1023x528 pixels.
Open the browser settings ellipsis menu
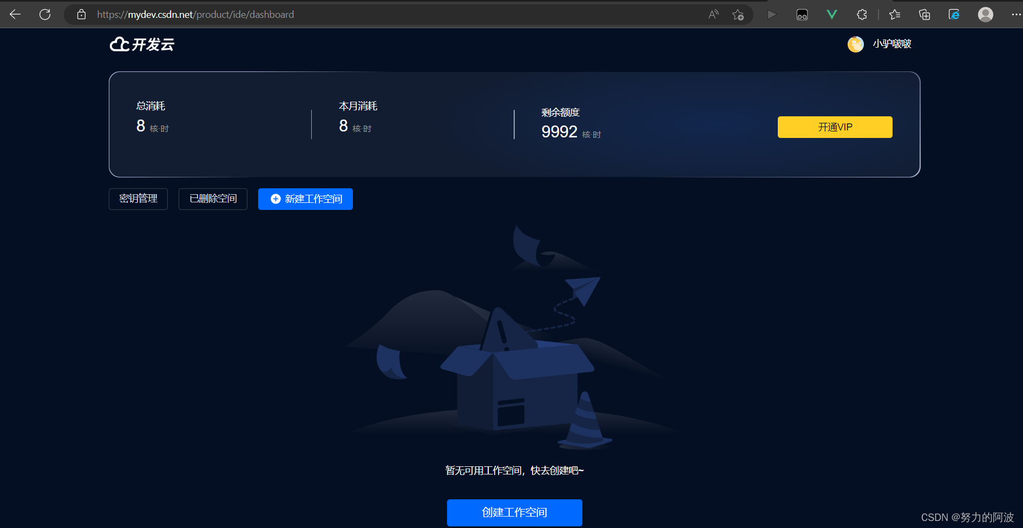tap(1015, 15)
